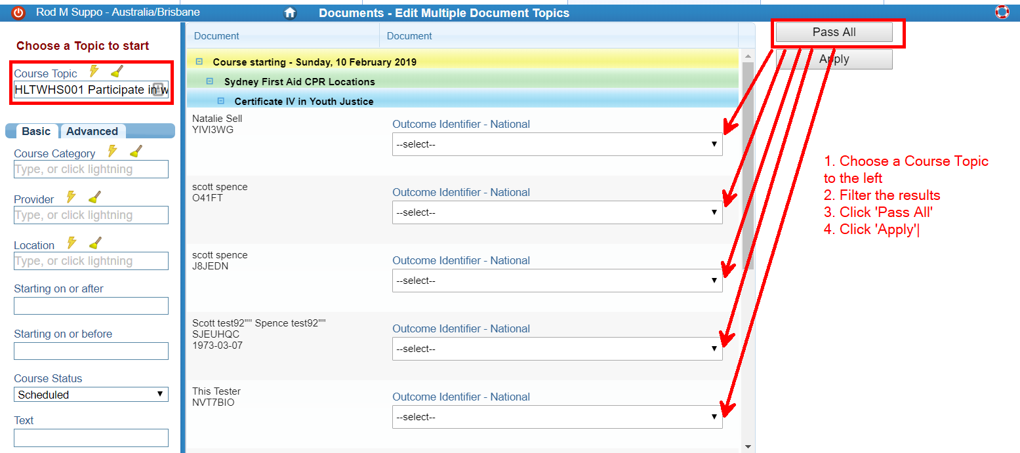Viewport: 1020px width, 453px height.
Task: Open Outcome Identifier dropdown for This Tester
Action: coord(557,417)
